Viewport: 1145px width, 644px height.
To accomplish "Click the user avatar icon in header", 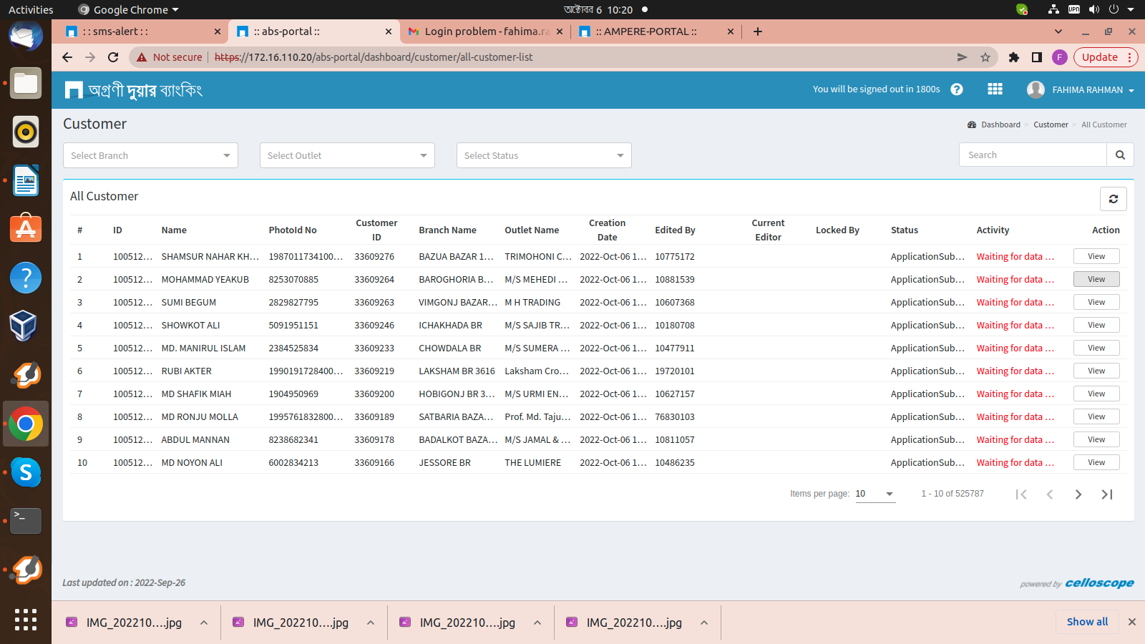I will coord(1036,89).
